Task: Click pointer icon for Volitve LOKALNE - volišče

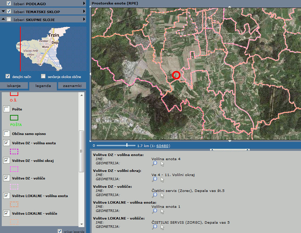Action: tap(162, 227)
